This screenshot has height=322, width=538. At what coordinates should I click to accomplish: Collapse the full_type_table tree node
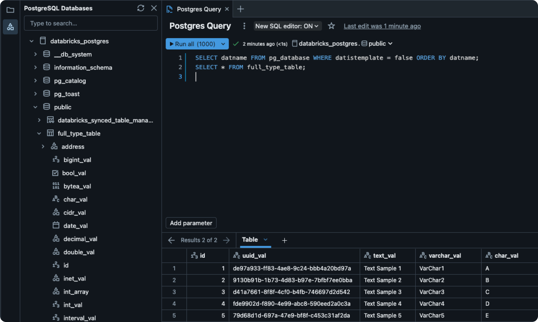coord(39,133)
